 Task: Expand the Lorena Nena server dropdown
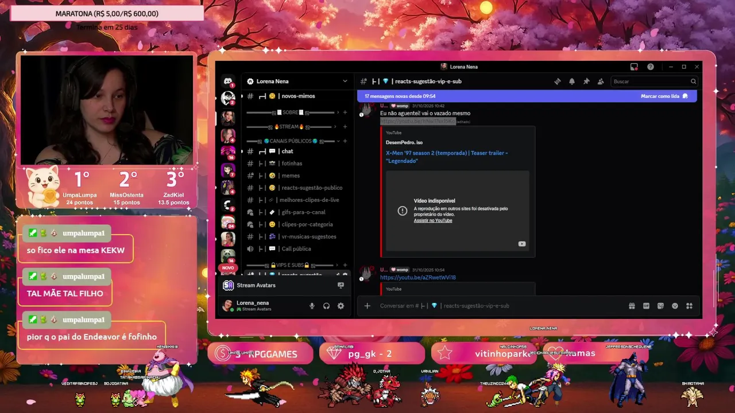pyautogui.click(x=345, y=81)
